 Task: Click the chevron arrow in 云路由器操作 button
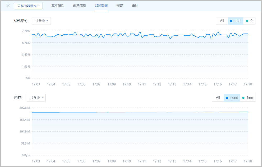click(39, 6)
